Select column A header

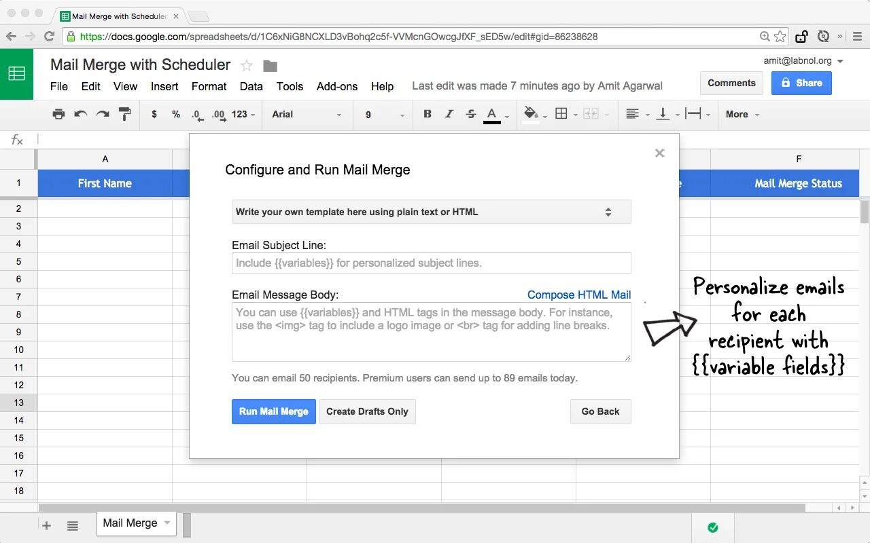(x=105, y=159)
